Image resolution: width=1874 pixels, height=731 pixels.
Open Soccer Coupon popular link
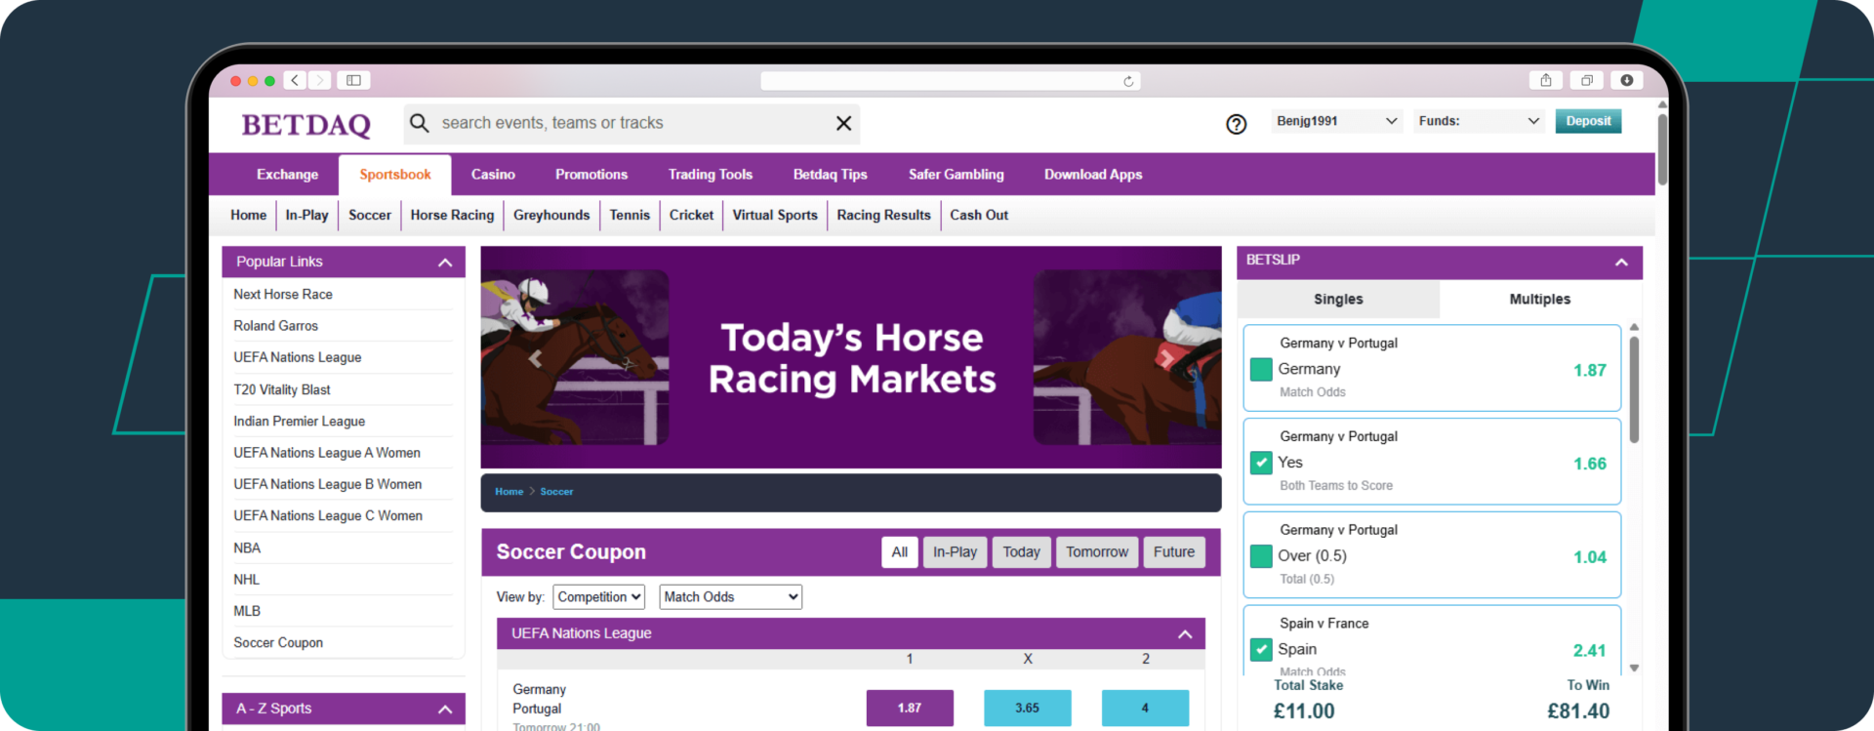(x=278, y=643)
